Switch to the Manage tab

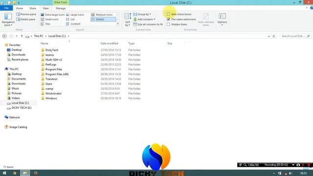[x=61, y=8]
